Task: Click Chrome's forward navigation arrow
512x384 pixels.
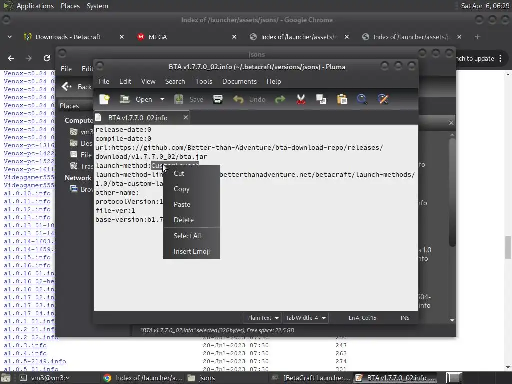Action: pos(28,58)
